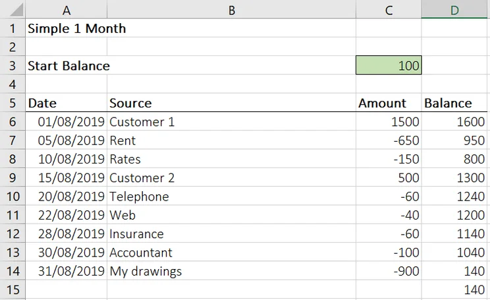Select amount cell -100

[x=389, y=252]
